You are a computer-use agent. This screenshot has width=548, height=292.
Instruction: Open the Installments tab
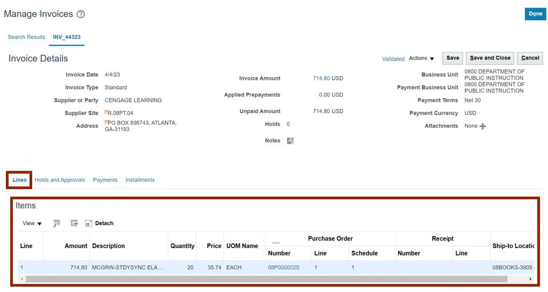[140, 180]
